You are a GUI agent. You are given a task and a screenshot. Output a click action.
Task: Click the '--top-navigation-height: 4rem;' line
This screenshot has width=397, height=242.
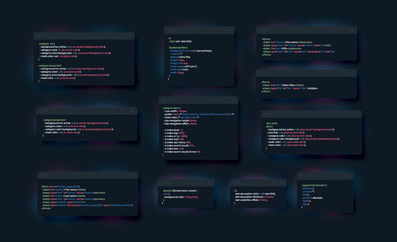coord(180,120)
